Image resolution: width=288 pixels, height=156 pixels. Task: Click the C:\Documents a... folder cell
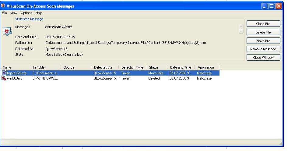pos(46,73)
